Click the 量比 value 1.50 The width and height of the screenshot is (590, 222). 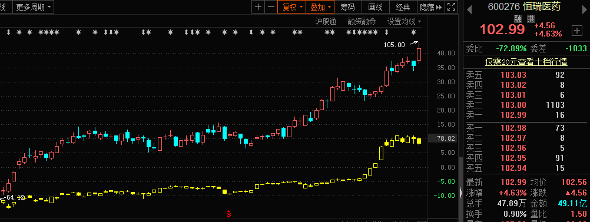579,214
